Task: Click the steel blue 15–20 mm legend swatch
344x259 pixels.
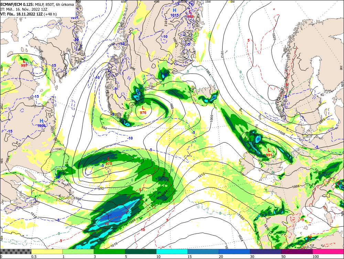Action: click(x=203, y=251)
